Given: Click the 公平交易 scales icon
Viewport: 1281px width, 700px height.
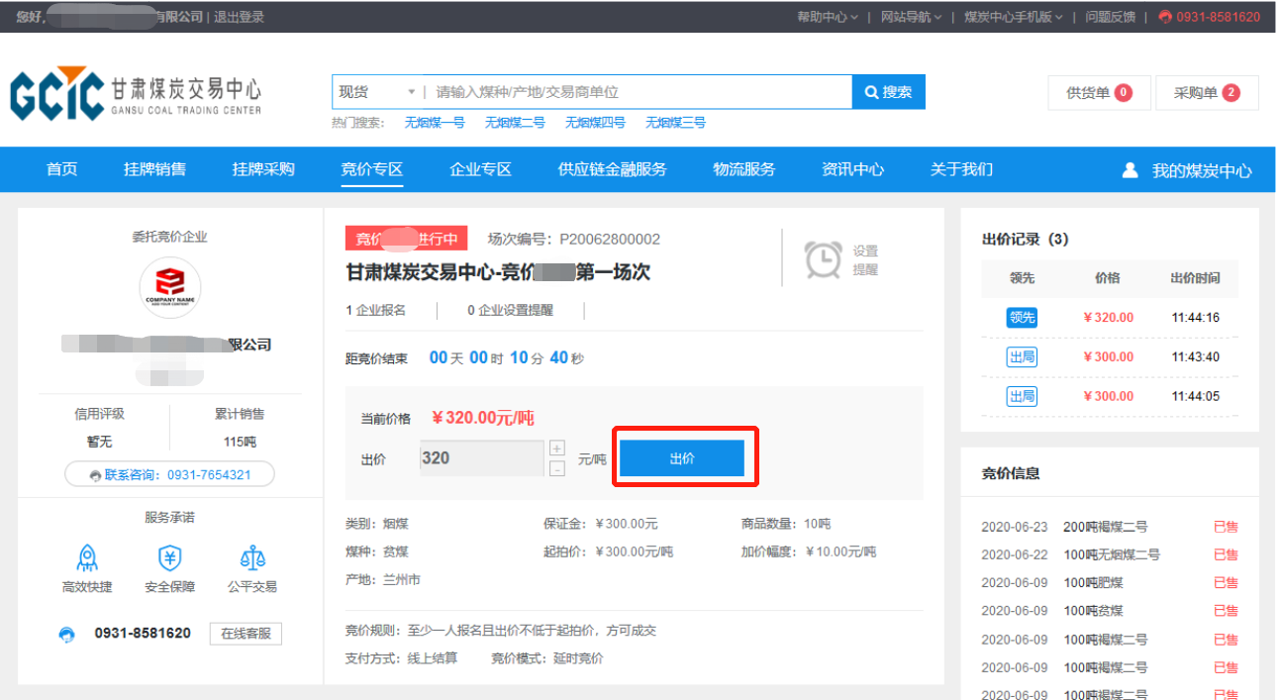Looking at the screenshot, I should (x=252, y=557).
